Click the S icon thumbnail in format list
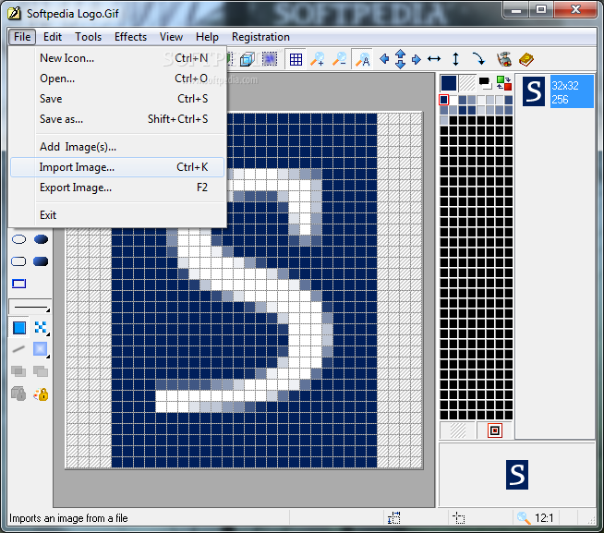The image size is (604, 533). point(534,91)
